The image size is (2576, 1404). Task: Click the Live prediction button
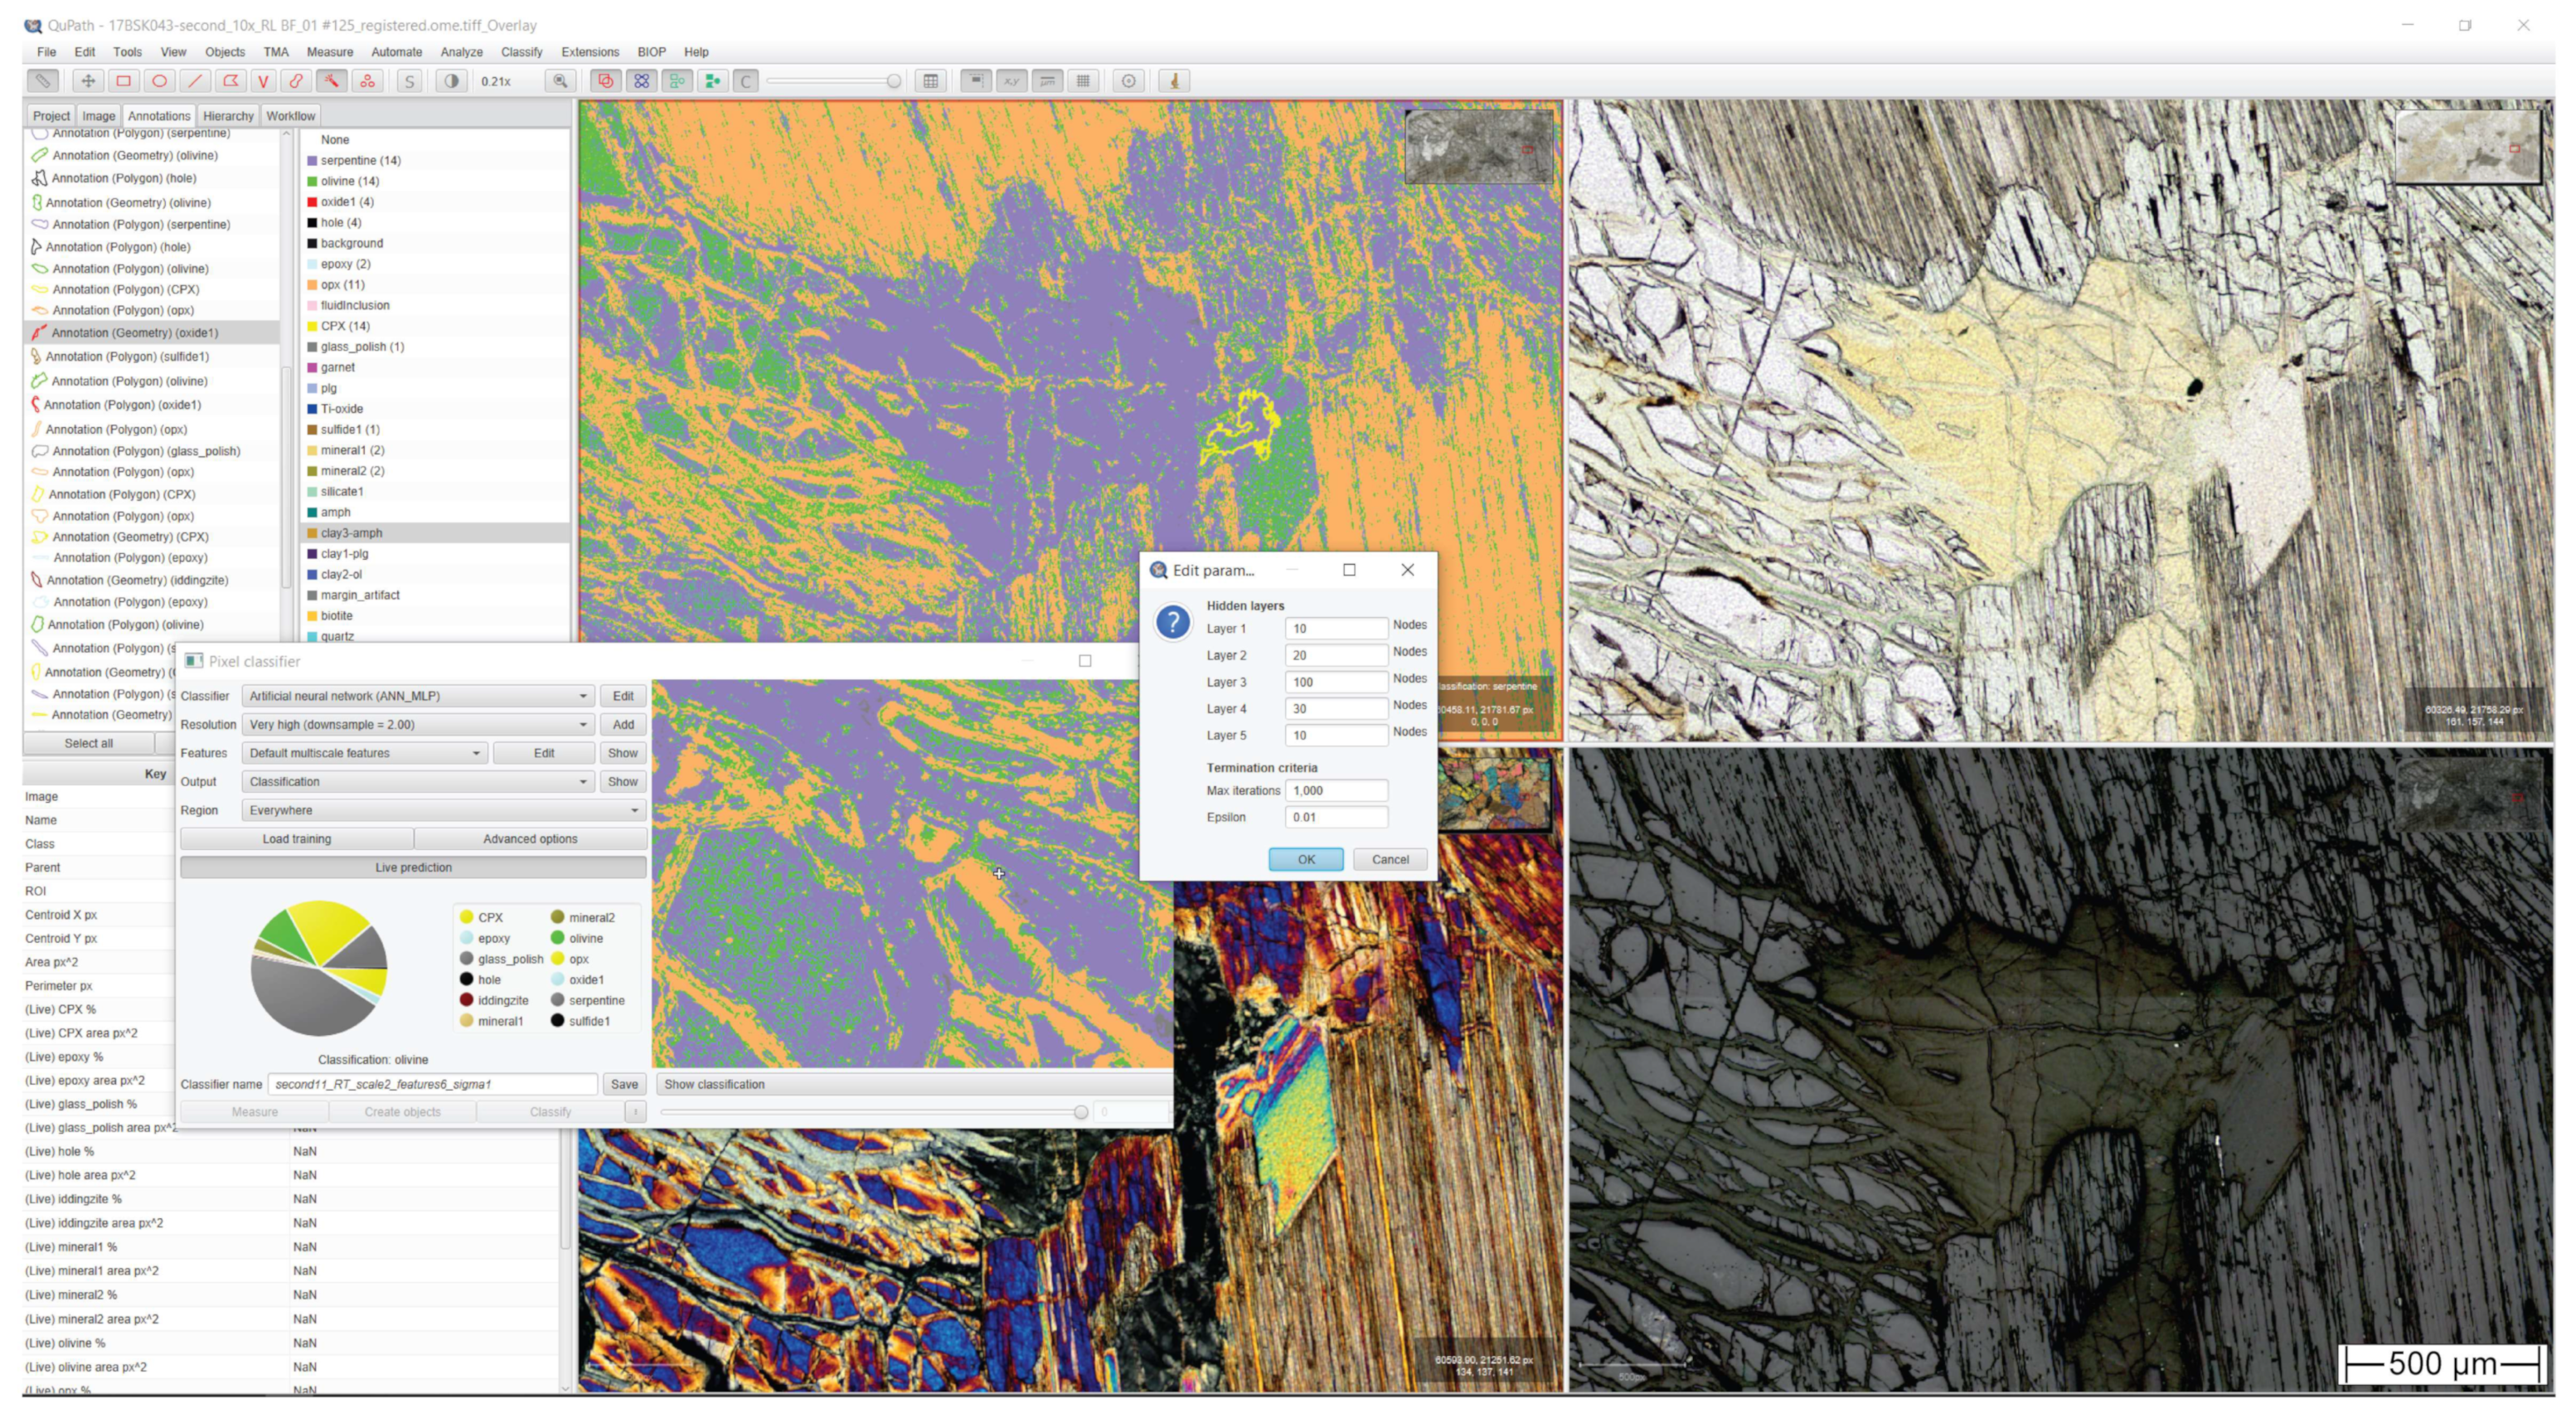413,867
